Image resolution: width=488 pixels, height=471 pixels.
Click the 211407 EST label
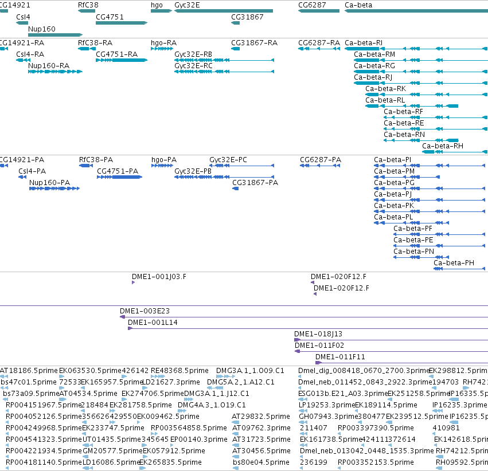coord(314,428)
